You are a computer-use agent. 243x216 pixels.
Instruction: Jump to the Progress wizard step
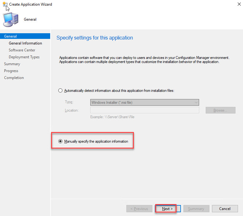coord(11,71)
